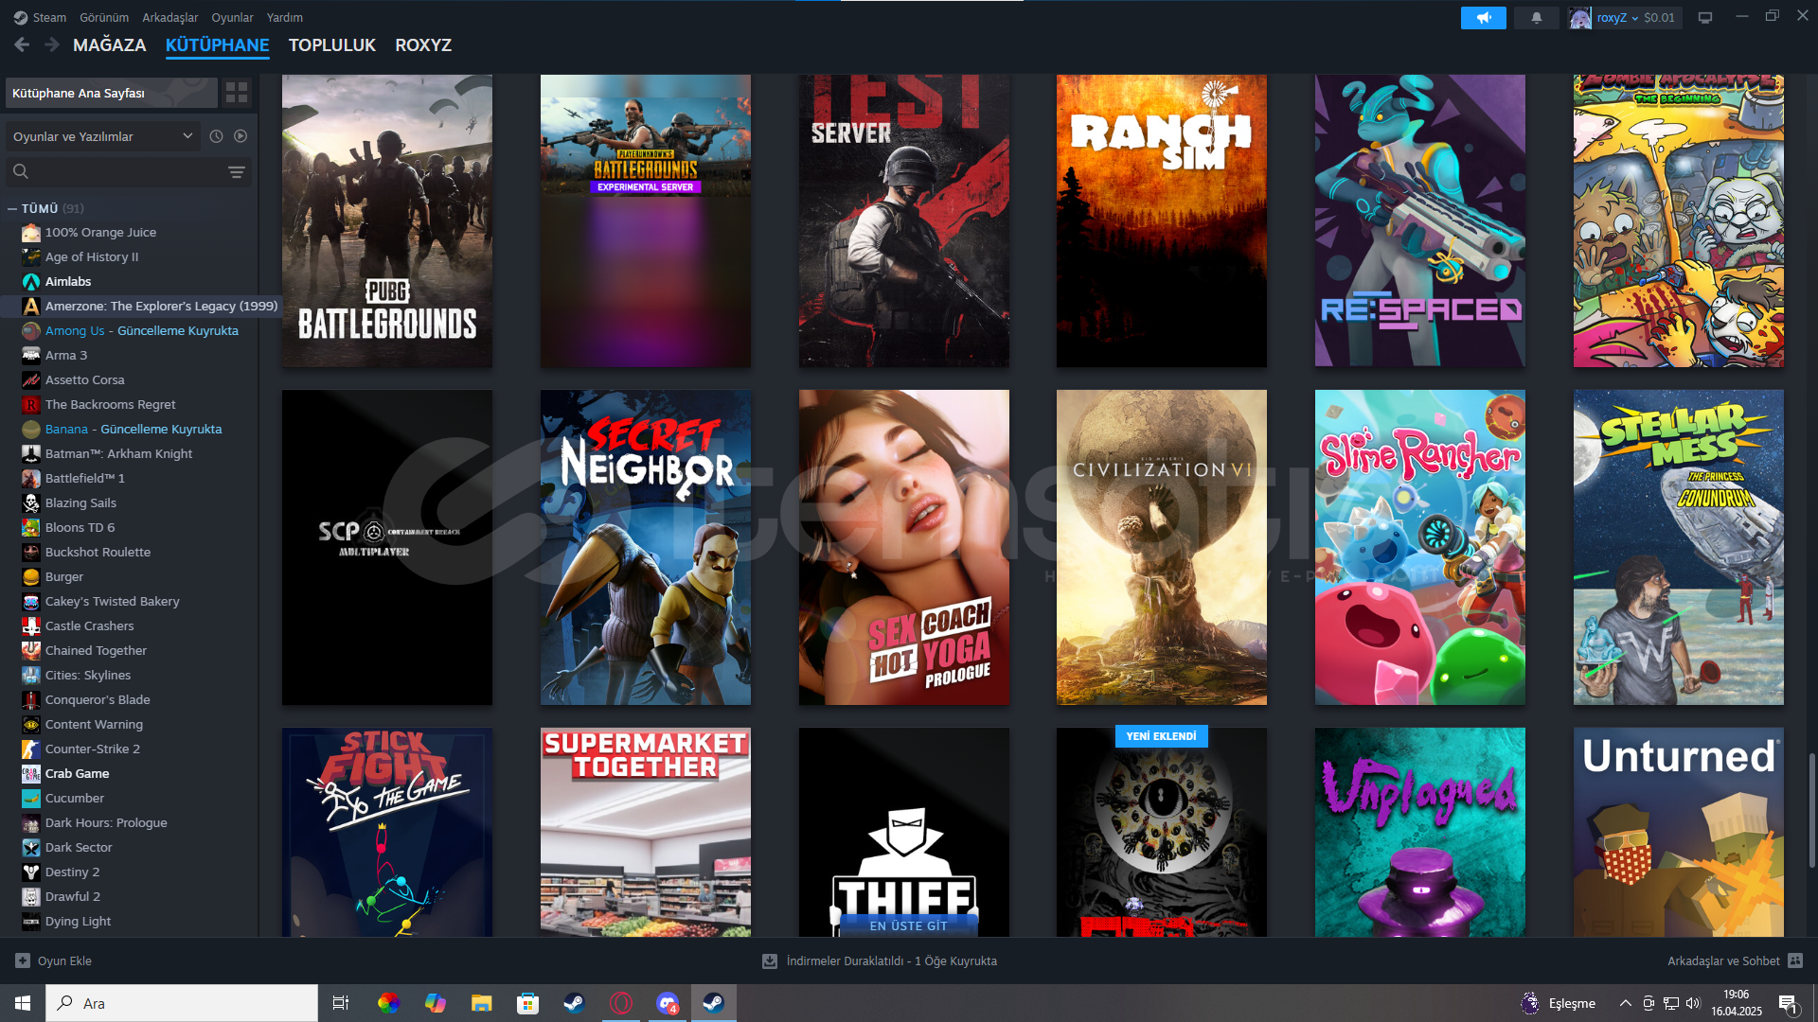Click the Among Us list icon

coord(31,330)
